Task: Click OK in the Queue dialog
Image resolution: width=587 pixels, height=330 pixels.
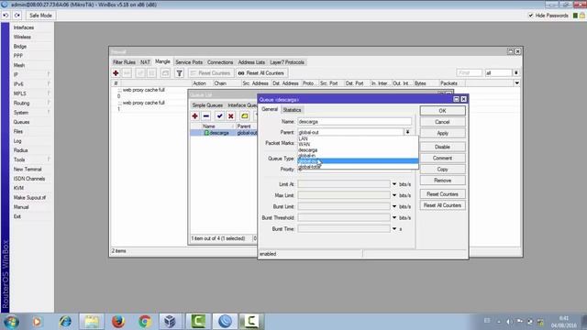Action: point(442,111)
